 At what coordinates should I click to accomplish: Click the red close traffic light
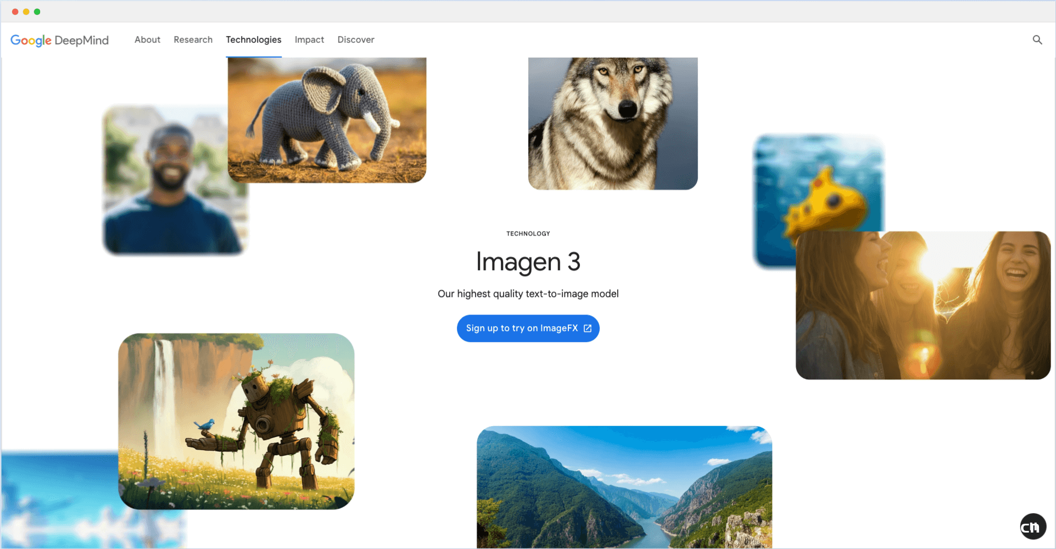click(x=14, y=10)
